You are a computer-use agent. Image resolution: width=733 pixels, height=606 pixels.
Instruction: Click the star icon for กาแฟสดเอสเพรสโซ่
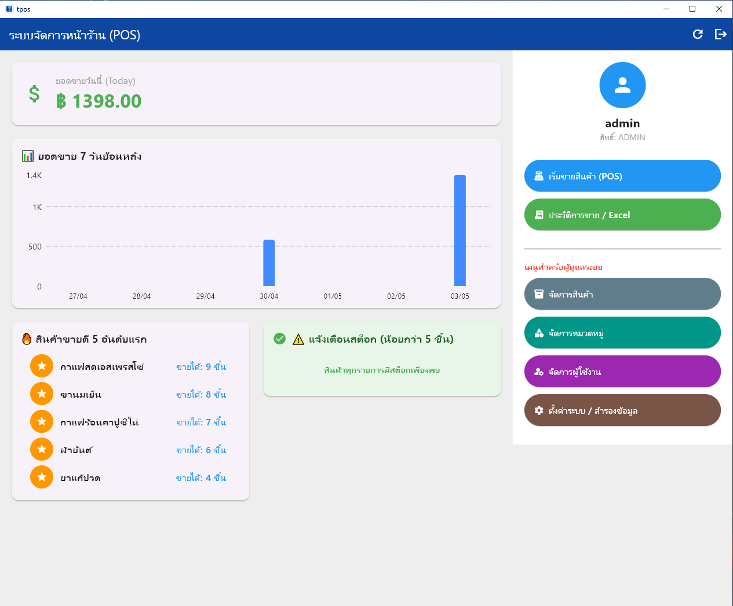(42, 366)
